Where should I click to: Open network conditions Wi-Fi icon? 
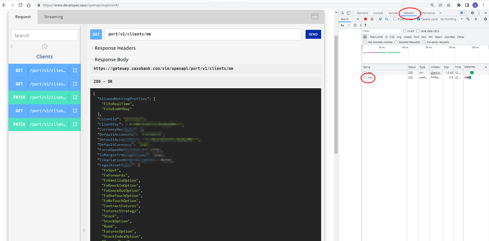pos(468,19)
